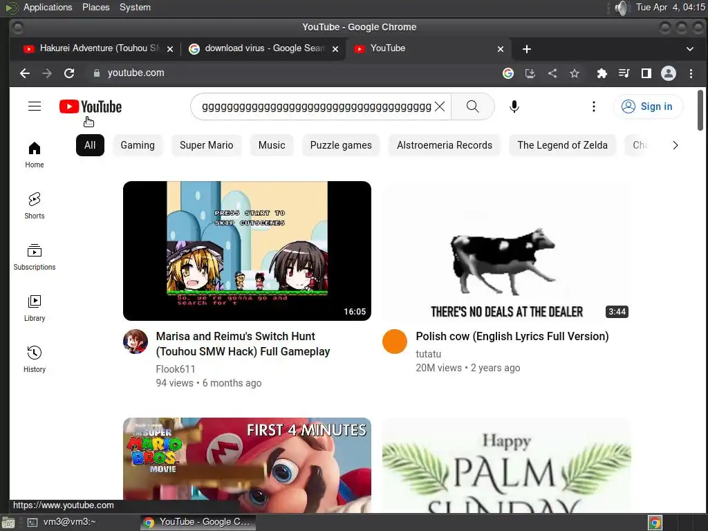The image size is (708, 531).
Task: Click the browser forward arrow
Action: [x=47, y=73]
